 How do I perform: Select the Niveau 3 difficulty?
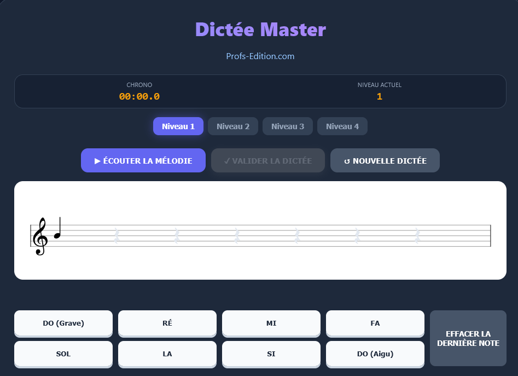point(287,126)
